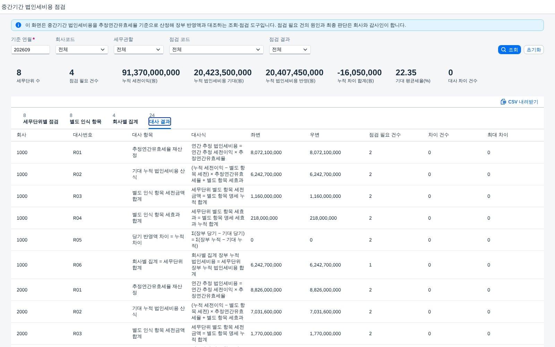The width and height of the screenshot is (555, 347).
Task: Click the 기대 평균세율 value 22.35
Action: [406, 73]
